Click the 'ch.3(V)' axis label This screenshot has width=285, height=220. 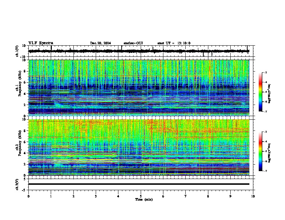17,184
